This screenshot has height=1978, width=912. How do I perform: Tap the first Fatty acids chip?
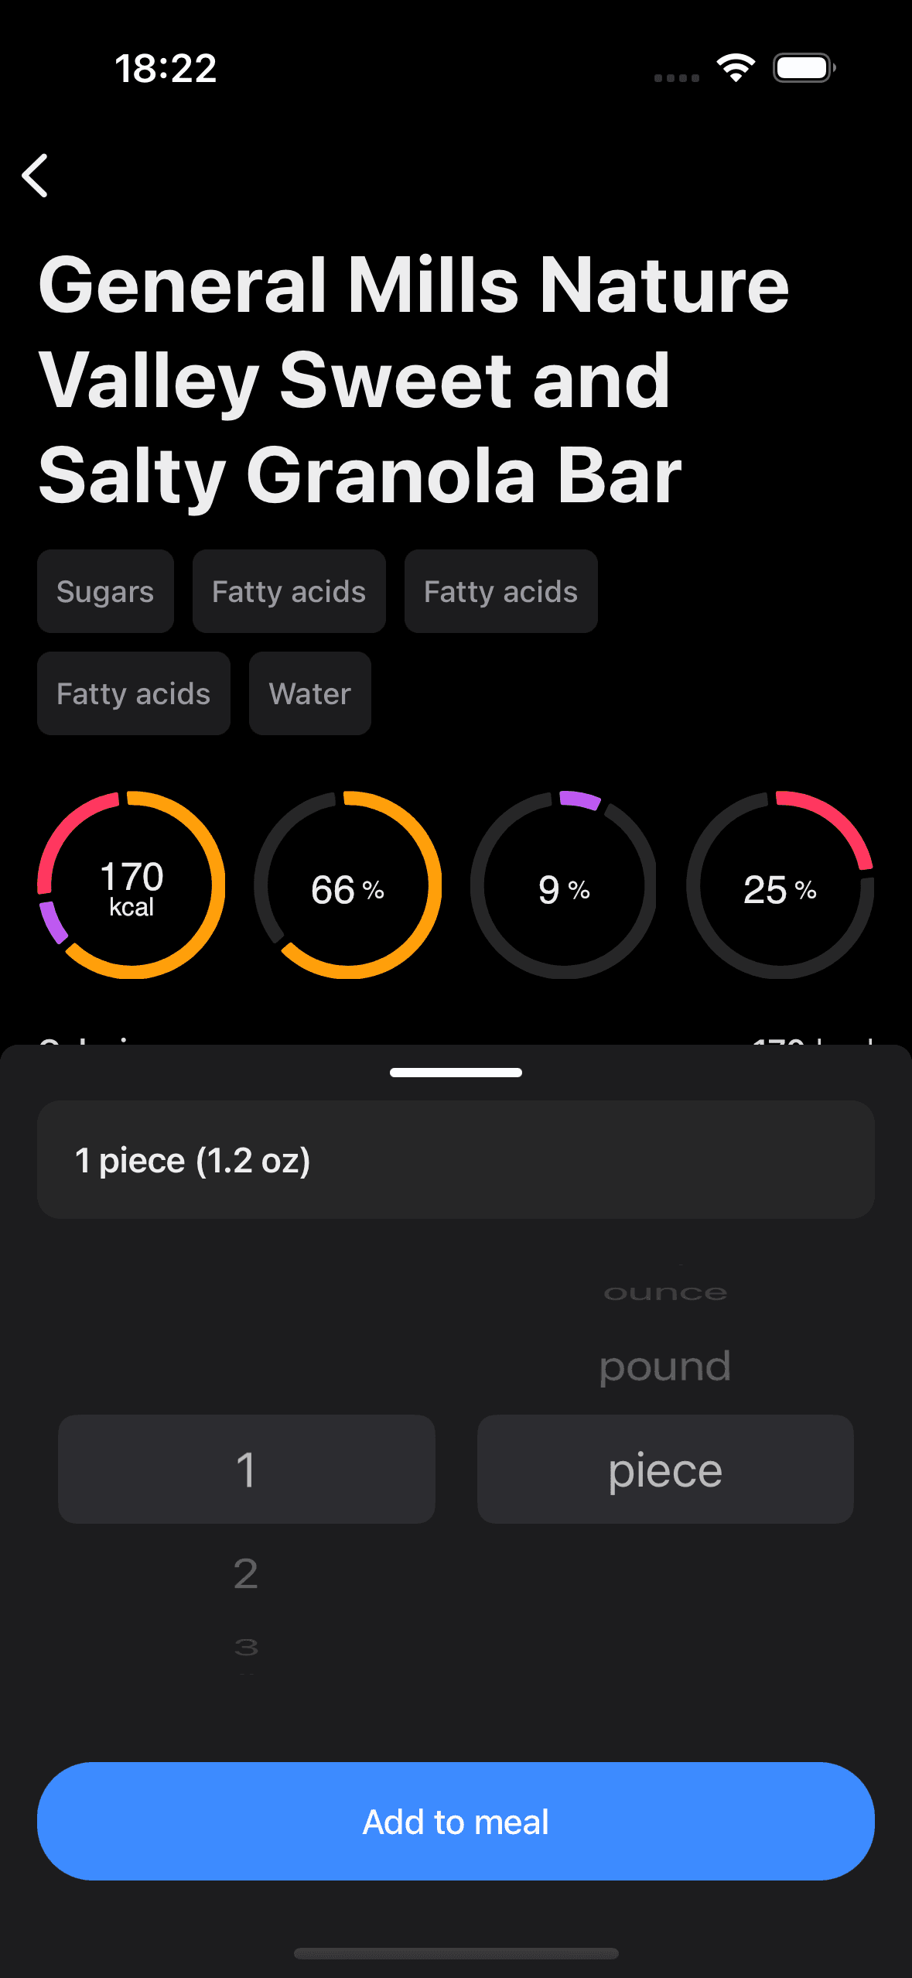[289, 591]
